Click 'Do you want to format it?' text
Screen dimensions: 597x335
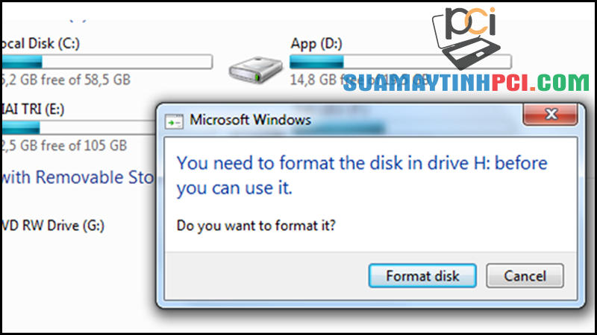256,226
